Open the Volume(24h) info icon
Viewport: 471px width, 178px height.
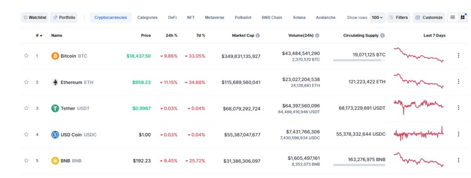coord(317,35)
